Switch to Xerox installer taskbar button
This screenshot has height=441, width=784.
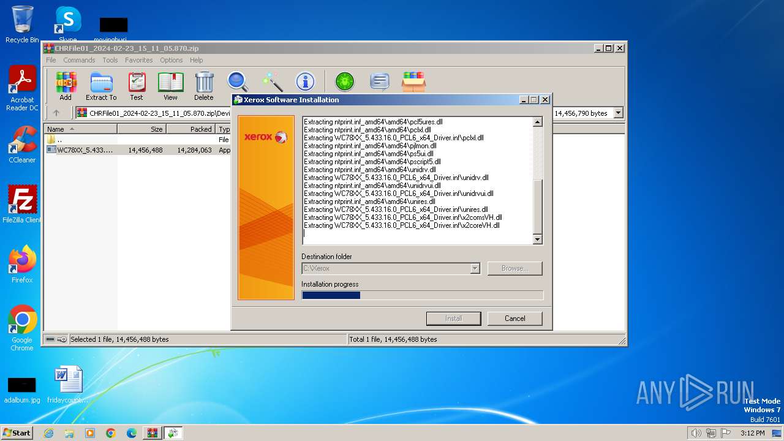(x=173, y=433)
